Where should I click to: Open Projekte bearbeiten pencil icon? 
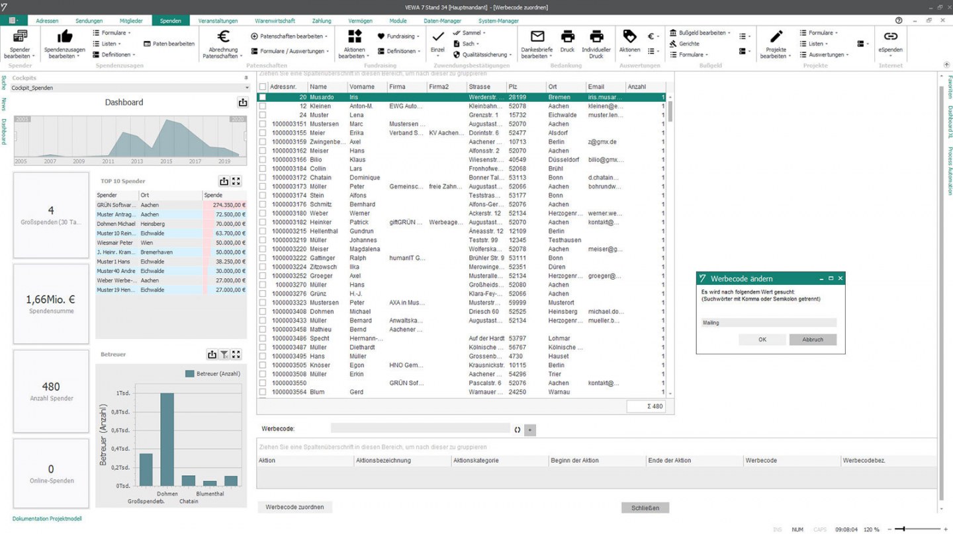coord(776,37)
